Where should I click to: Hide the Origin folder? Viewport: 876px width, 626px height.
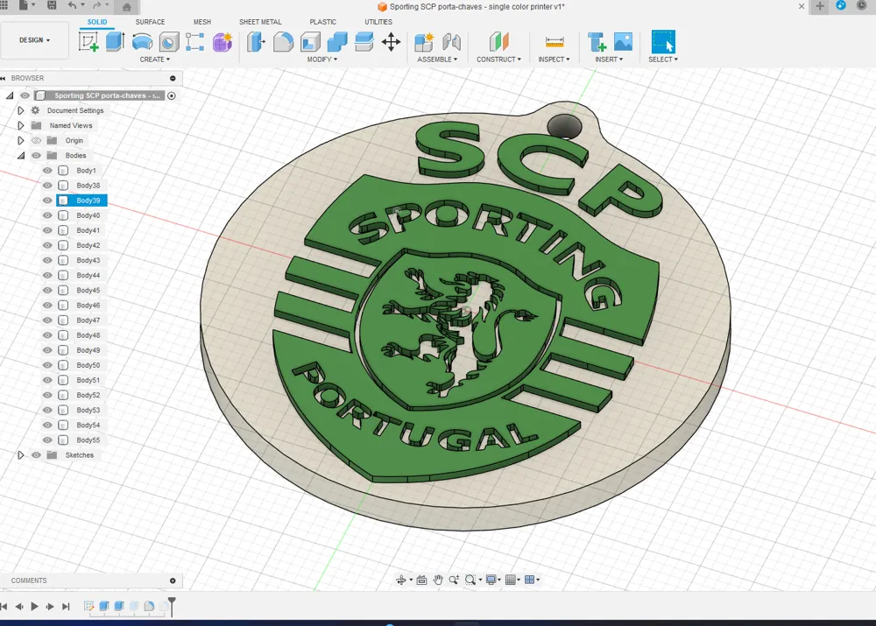tap(35, 140)
